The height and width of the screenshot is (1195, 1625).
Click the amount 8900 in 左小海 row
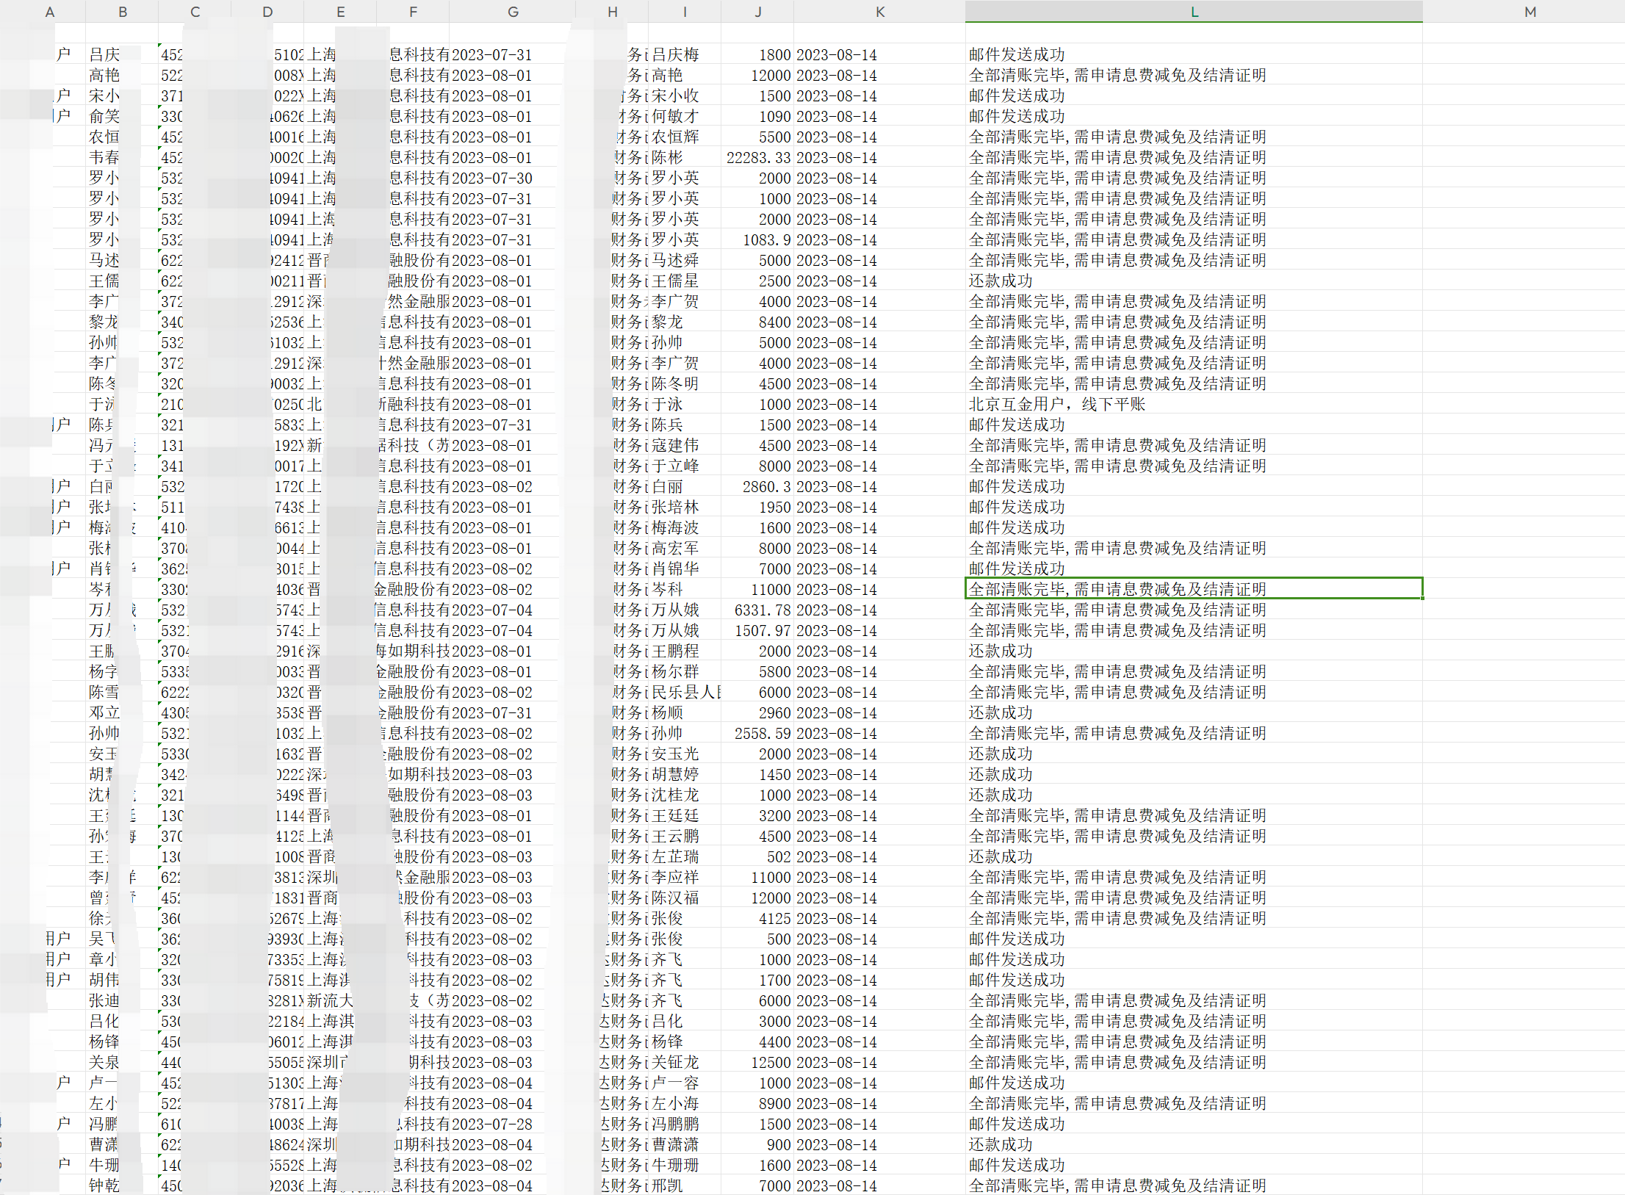pyautogui.click(x=757, y=1104)
